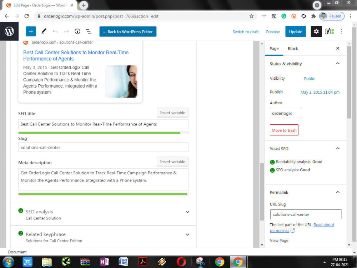Image resolution: width=357 pixels, height=268 pixels.
Task: Click the Paused profile button
Action: click(x=332, y=16)
